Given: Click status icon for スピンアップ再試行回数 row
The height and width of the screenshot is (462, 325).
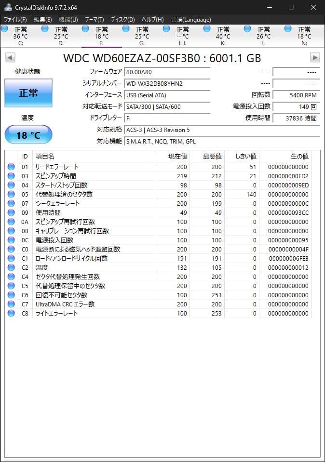Looking at the screenshot, I should tap(11, 222).
